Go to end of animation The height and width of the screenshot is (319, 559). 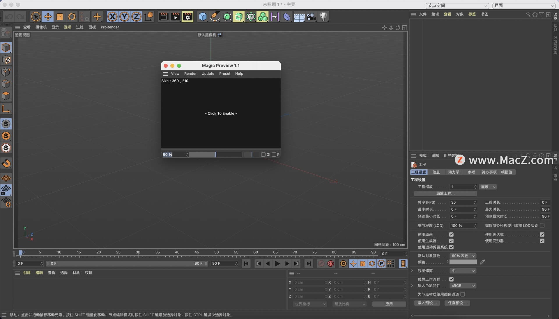[309, 264]
